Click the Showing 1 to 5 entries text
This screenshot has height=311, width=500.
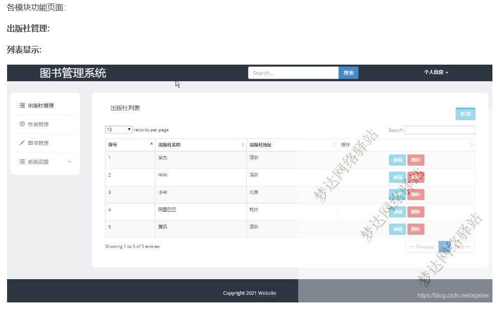[132, 246]
